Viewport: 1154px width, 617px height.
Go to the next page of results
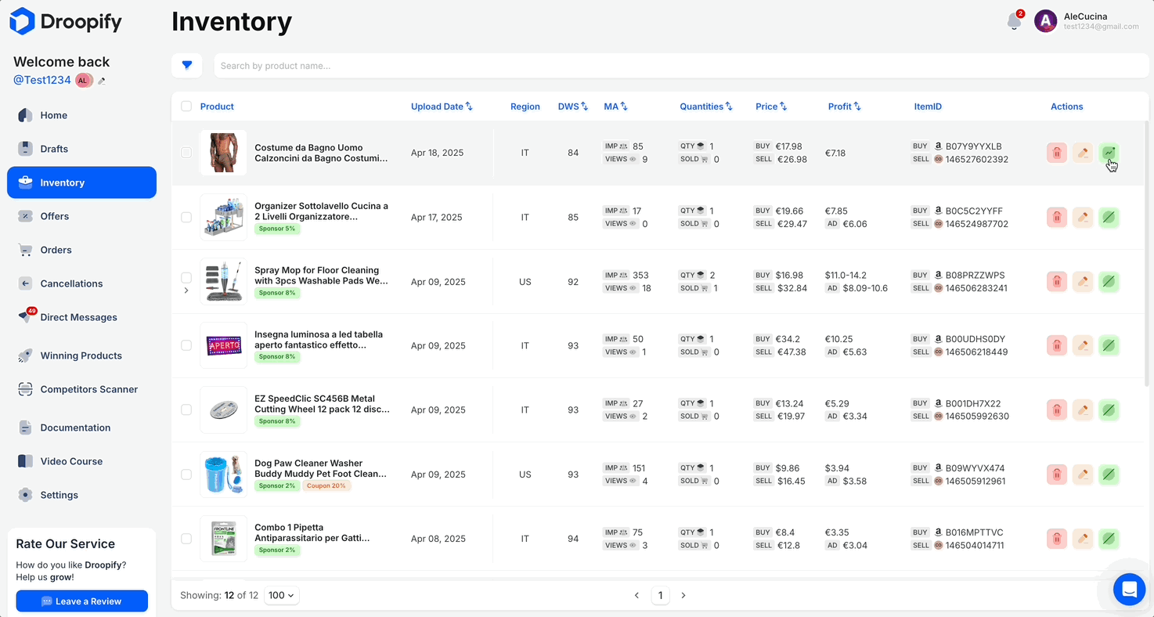click(x=683, y=596)
